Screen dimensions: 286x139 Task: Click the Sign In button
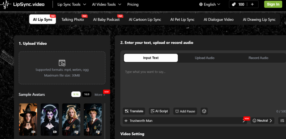point(273,4)
